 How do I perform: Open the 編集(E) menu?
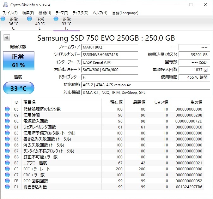[x=28, y=13]
